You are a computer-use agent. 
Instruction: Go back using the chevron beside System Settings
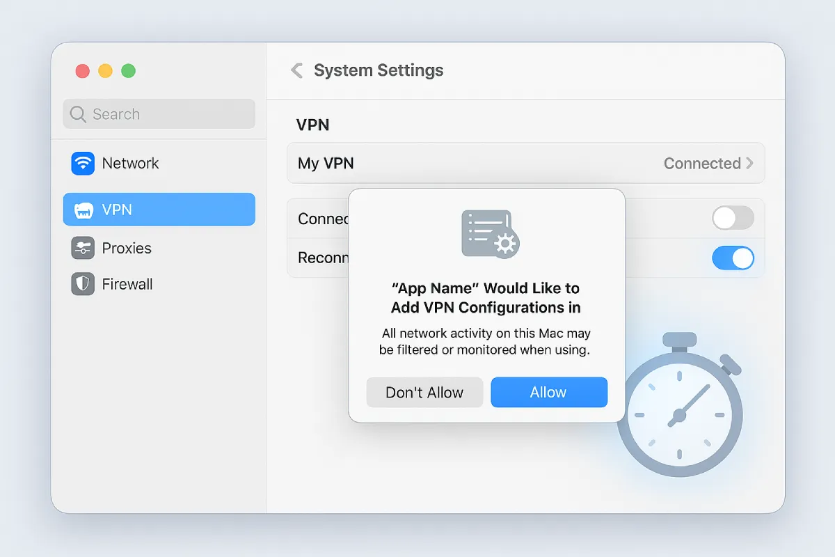click(x=297, y=70)
